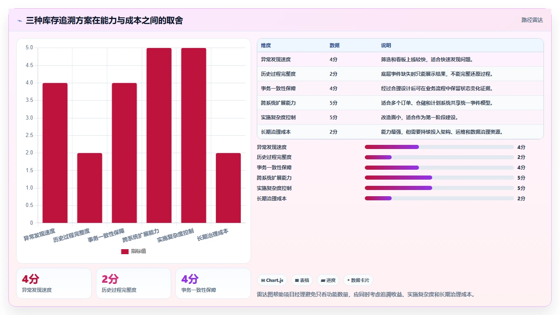Click the 长期治理成本 bar in chart
The width and height of the screenshot is (560, 315).
click(x=228, y=188)
